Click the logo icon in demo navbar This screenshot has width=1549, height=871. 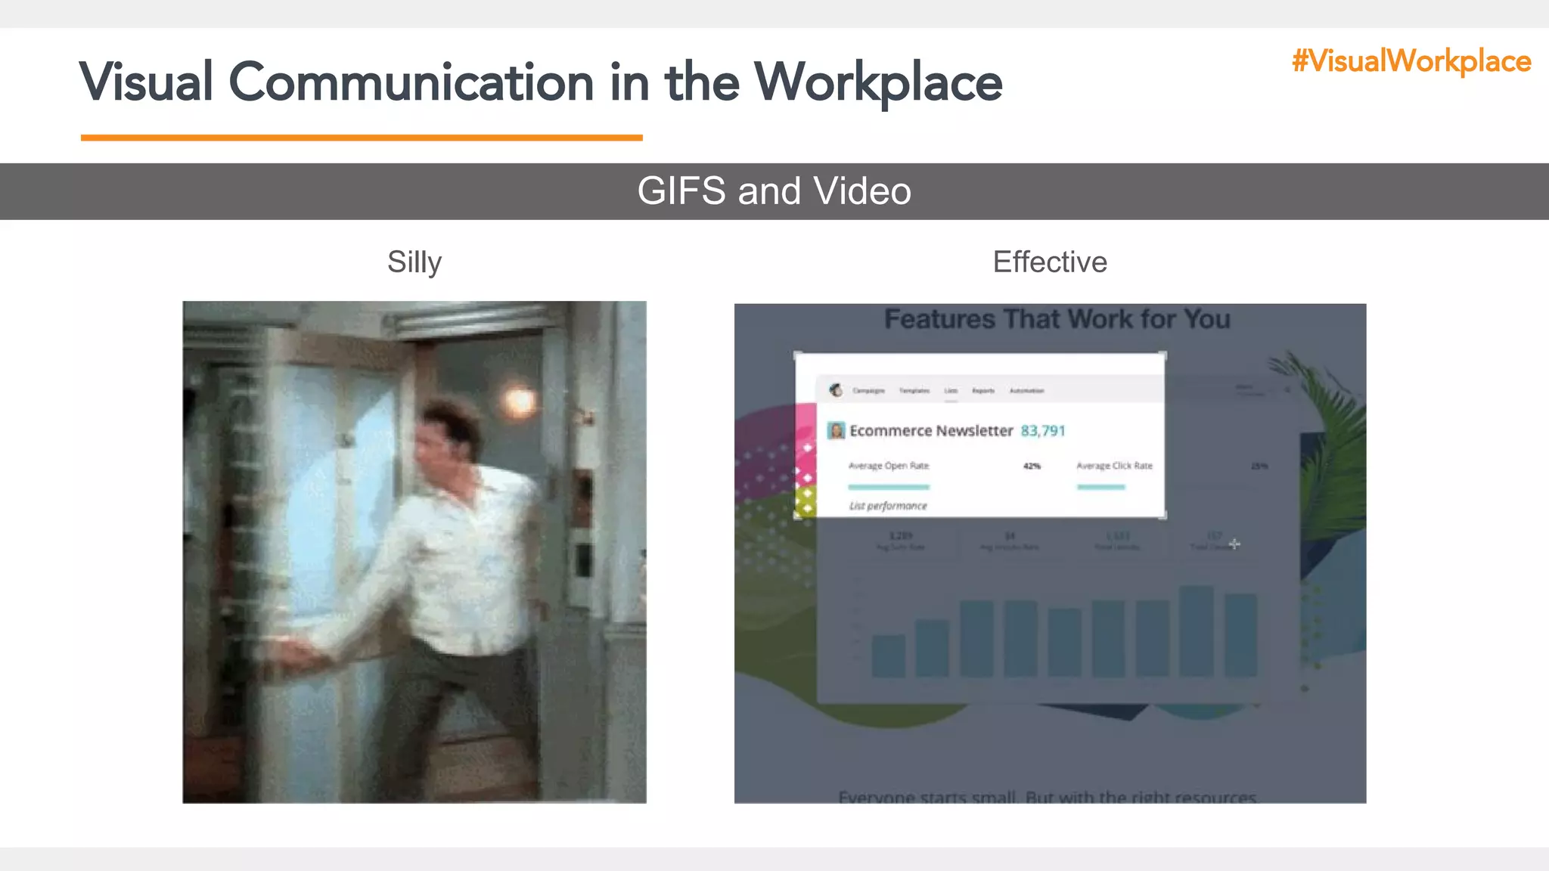click(836, 390)
